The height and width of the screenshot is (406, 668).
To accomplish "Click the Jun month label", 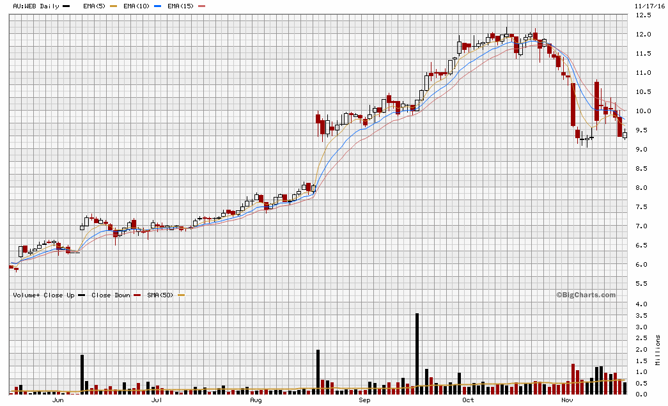I will tap(58, 400).
